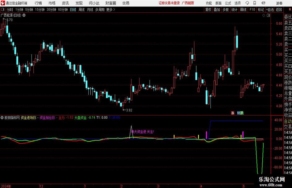
Task: Click the red R indicator button
Action: click(x=290, y=10)
